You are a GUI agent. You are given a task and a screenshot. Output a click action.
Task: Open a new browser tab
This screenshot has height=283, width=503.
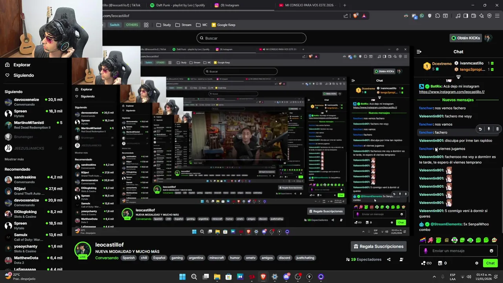click(345, 5)
